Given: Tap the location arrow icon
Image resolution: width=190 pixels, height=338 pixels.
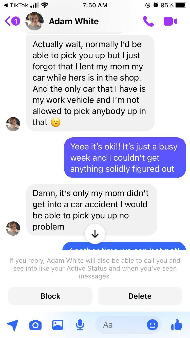Looking at the screenshot, I should (13, 325).
